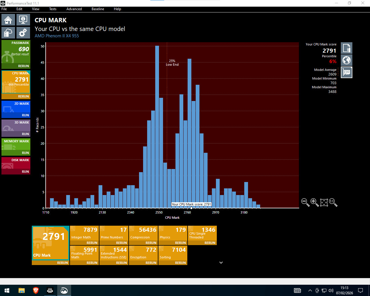Viewport: 370px width, 296px height.
Task: Click the red 6% percentile value
Action: click(333, 61)
